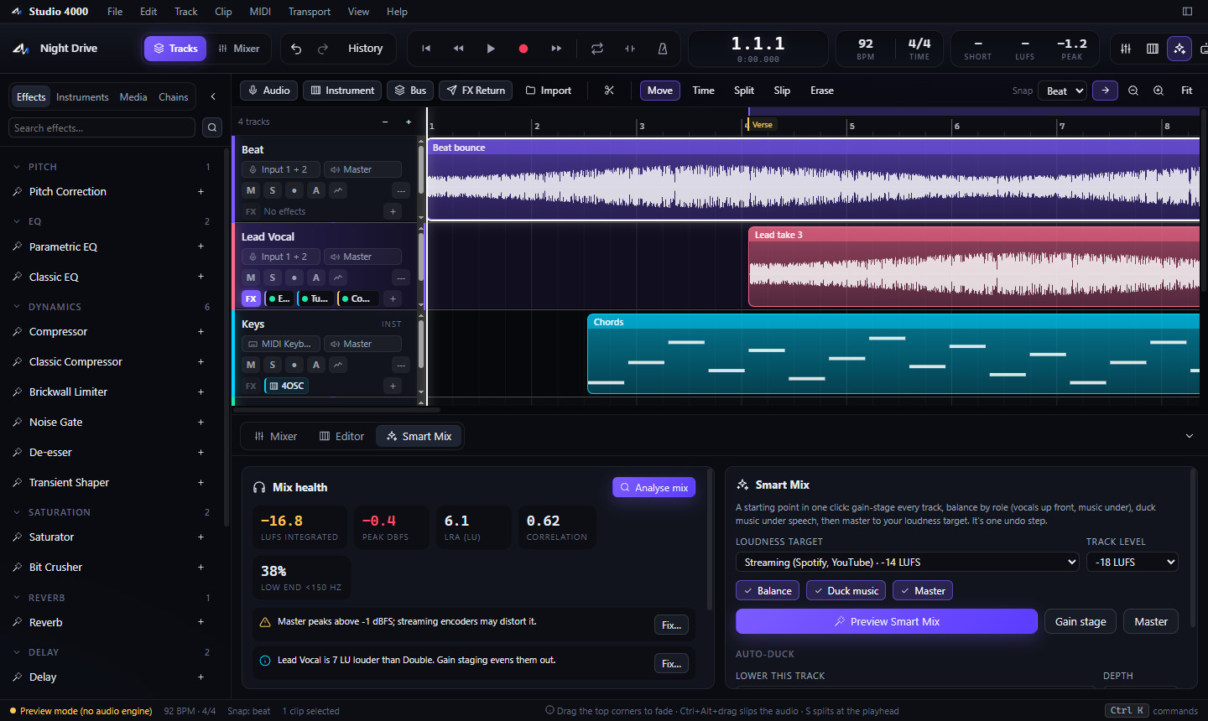The width and height of the screenshot is (1208, 721).
Task: Open the mixer sliders icon in top bar
Action: [1126, 49]
